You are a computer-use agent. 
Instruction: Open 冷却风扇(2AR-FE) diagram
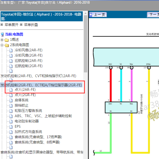coord(28,50)
